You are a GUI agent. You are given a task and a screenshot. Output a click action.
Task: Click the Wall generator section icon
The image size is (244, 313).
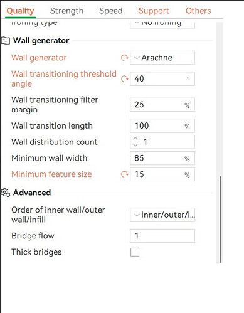click(6, 41)
